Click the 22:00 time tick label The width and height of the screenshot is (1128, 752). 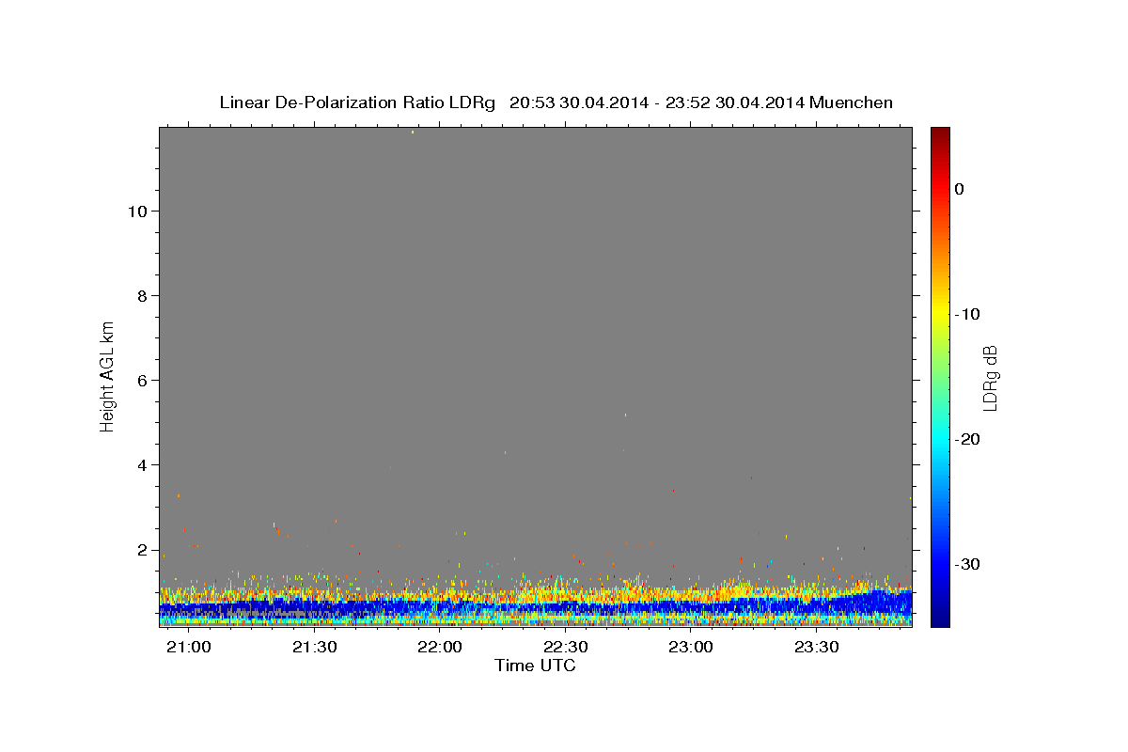(x=440, y=648)
